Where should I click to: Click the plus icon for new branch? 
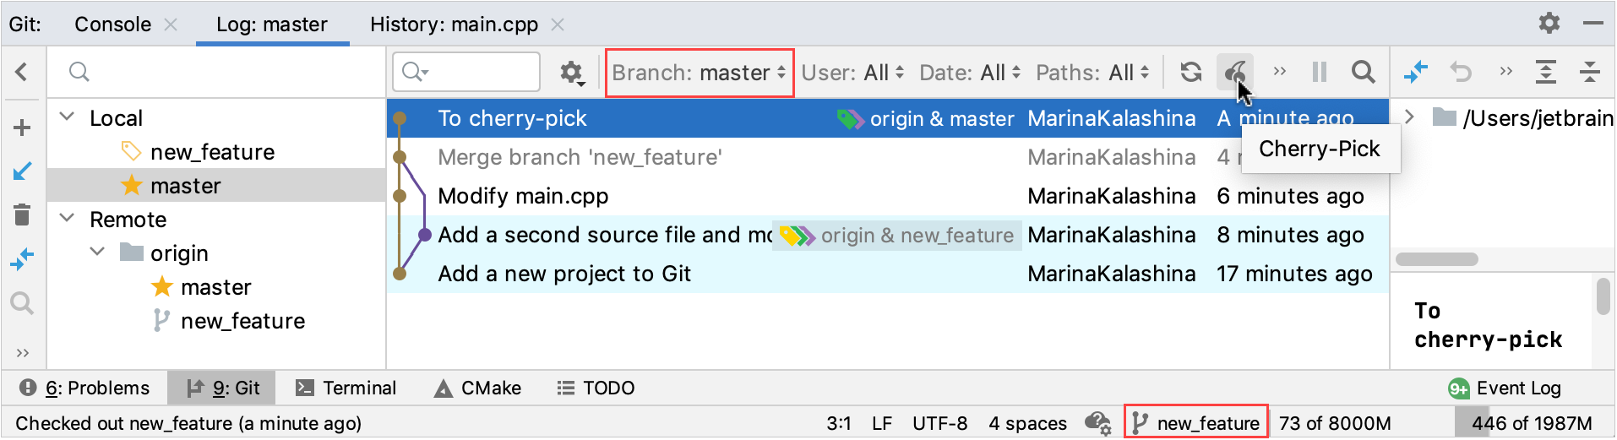tap(23, 128)
